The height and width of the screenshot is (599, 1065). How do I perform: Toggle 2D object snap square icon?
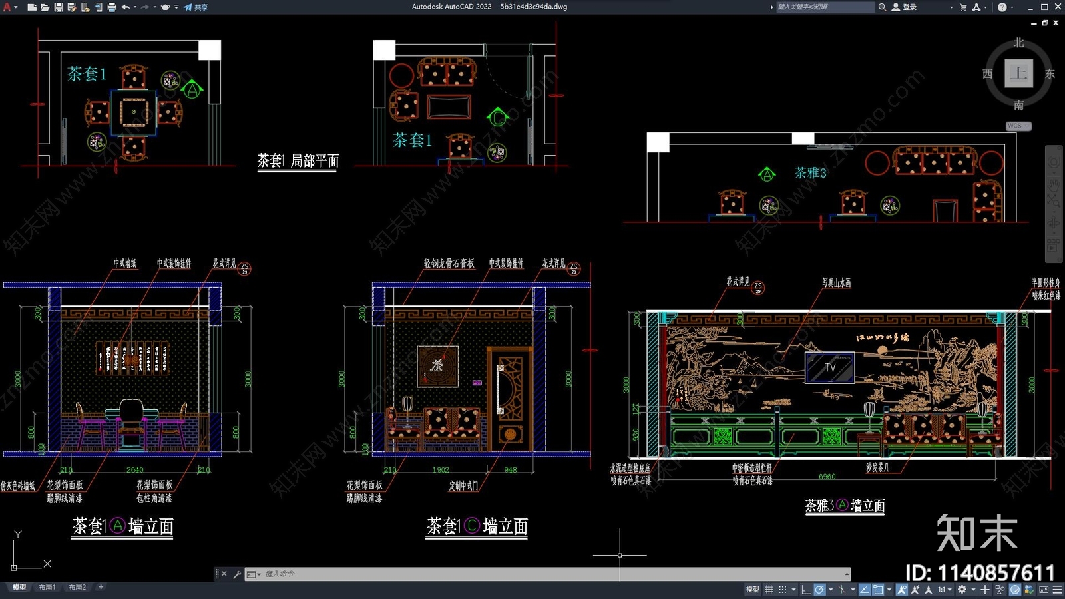coord(878,590)
